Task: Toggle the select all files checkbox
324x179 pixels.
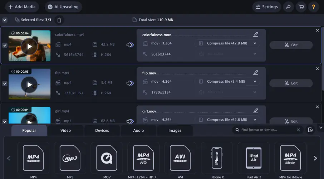Action: click(5, 20)
